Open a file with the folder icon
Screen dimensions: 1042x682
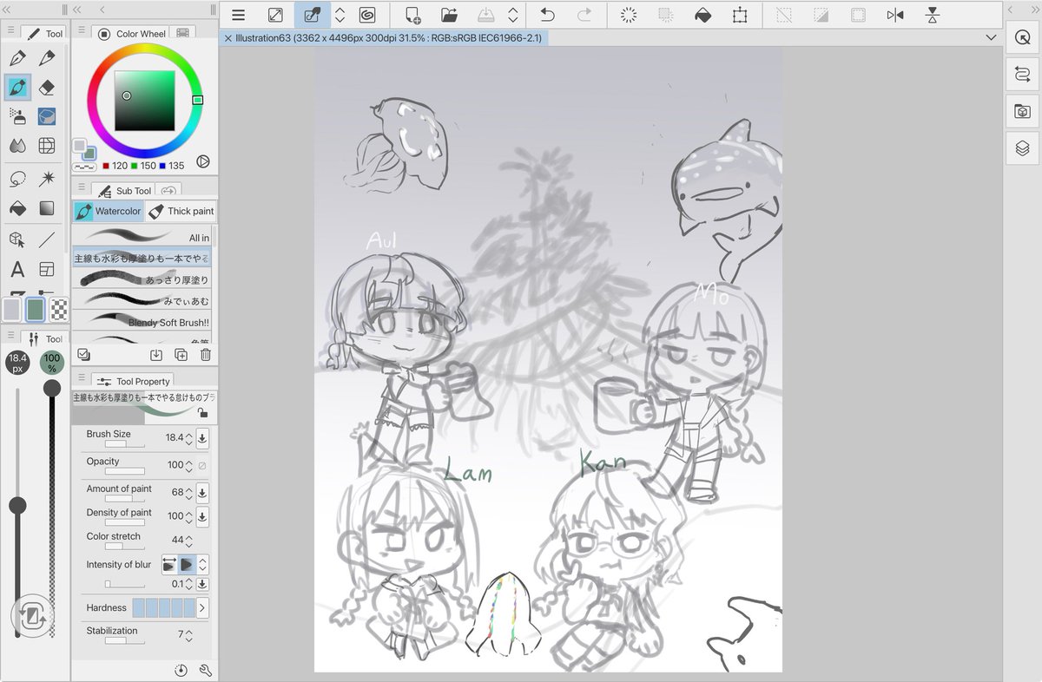pos(449,15)
